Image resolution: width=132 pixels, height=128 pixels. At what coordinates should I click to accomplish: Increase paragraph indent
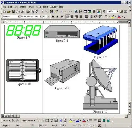100,17
